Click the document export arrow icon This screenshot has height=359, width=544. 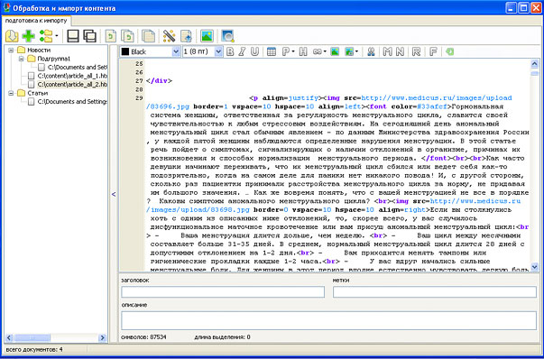(186, 36)
